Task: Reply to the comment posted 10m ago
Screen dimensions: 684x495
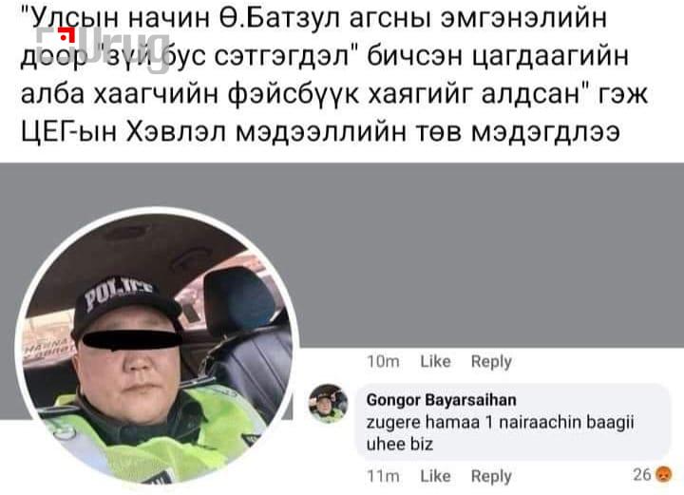Action: [x=491, y=362]
